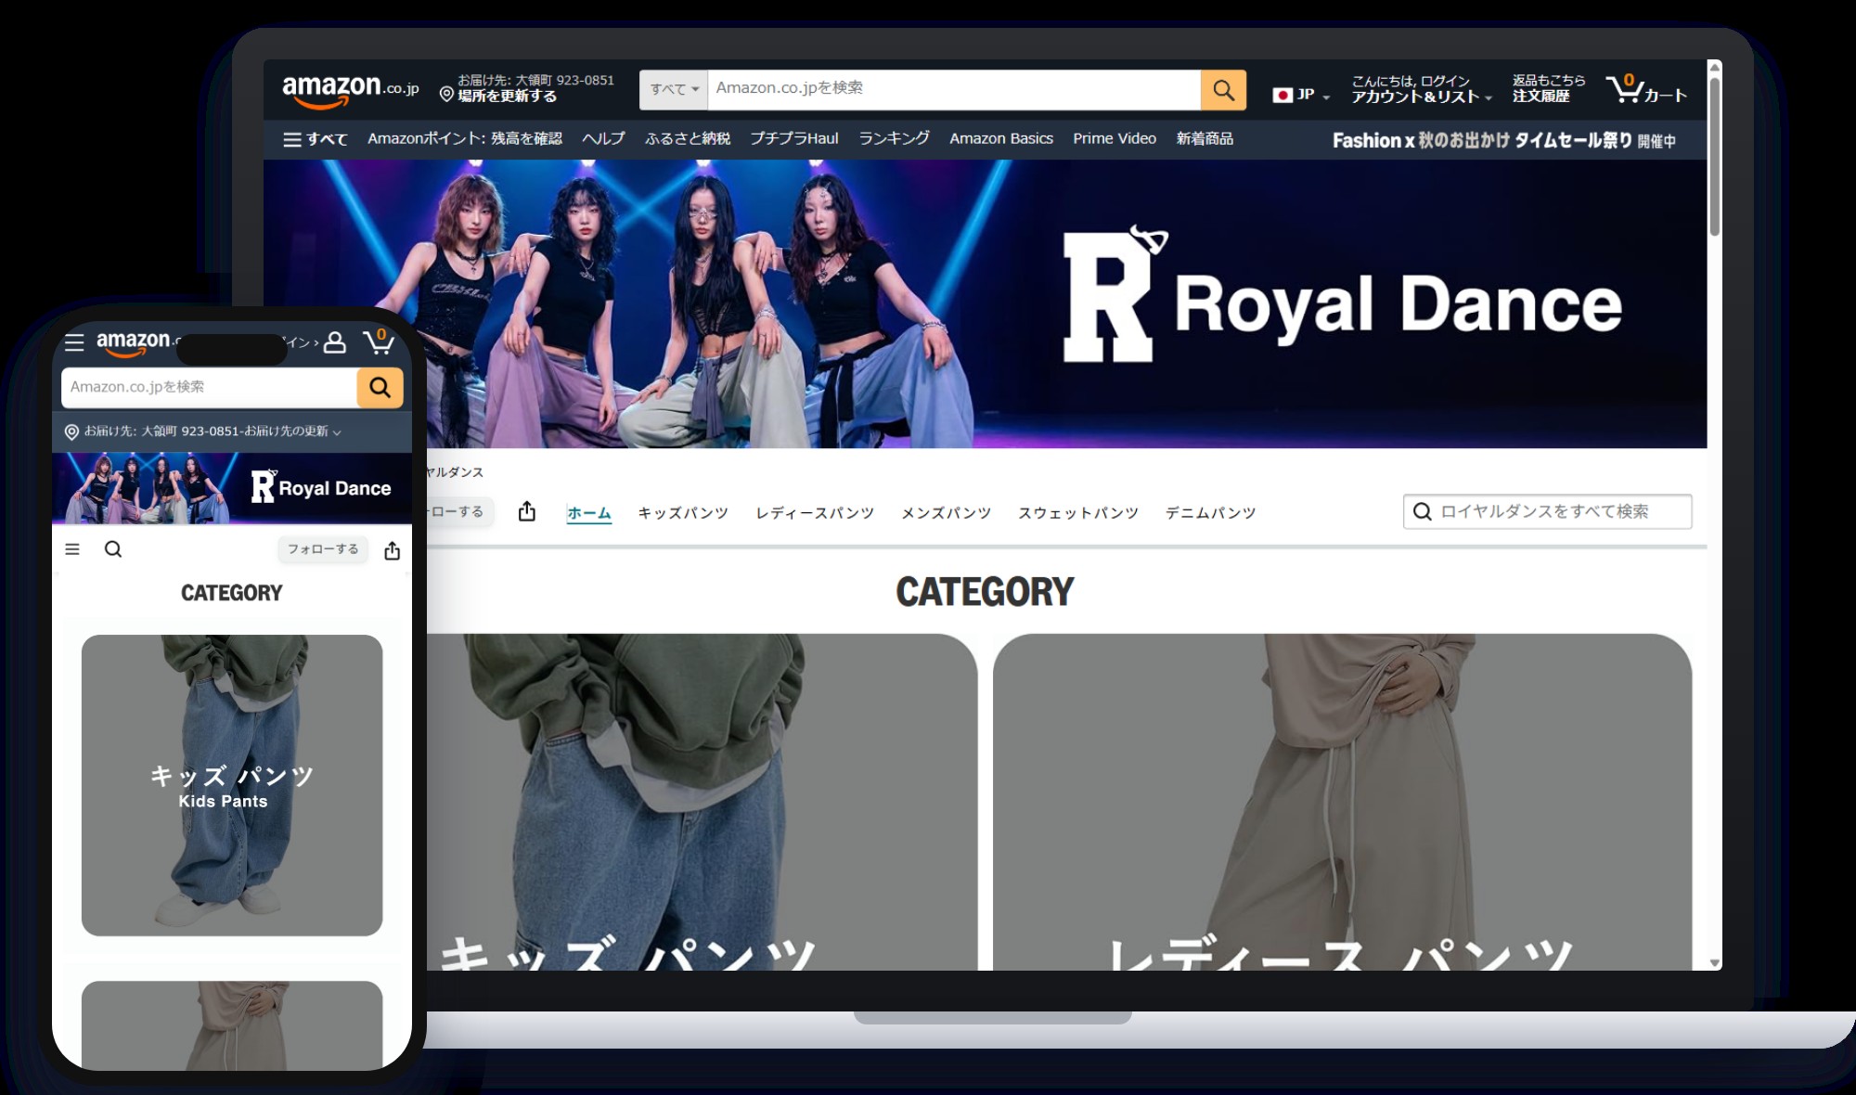Viewport: 1856px width, 1095px height.
Task: Open the phone hamburger menu beside the Amazon logo
Action: (x=74, y=342)
